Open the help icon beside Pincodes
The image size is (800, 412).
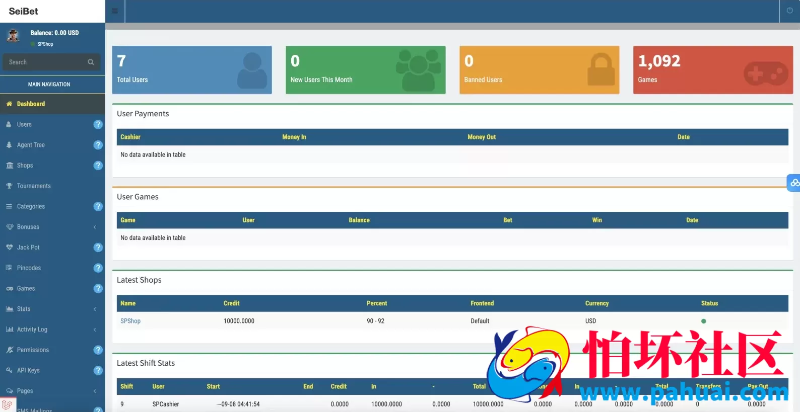(98, 268)
